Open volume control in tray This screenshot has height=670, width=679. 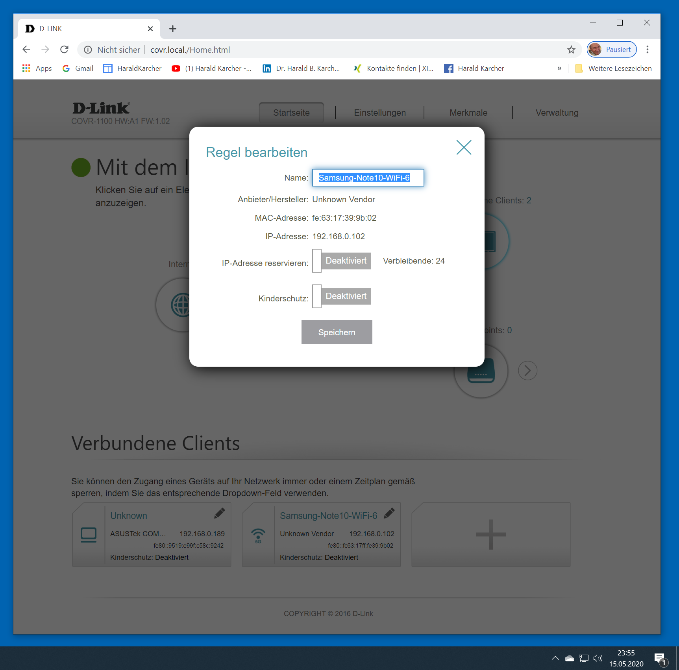[x=598, y=658]
